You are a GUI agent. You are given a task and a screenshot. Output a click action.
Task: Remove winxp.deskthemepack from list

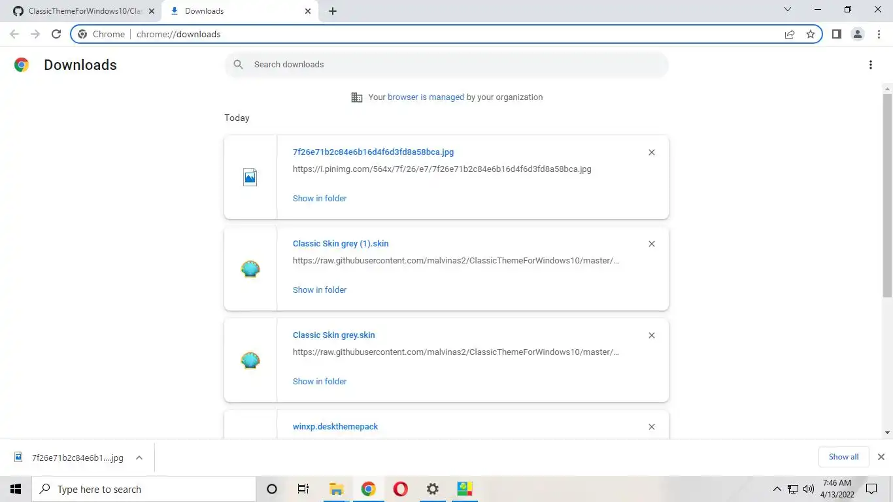(x=651, y=427)
